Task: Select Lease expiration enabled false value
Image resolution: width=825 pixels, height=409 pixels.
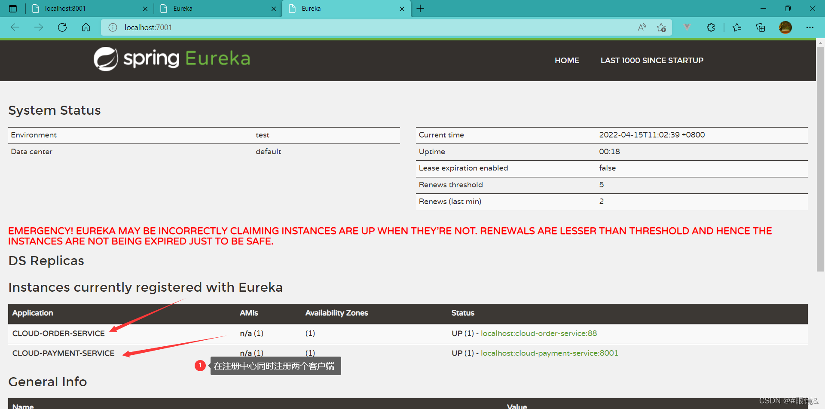Action: click(x=607, y=168)
